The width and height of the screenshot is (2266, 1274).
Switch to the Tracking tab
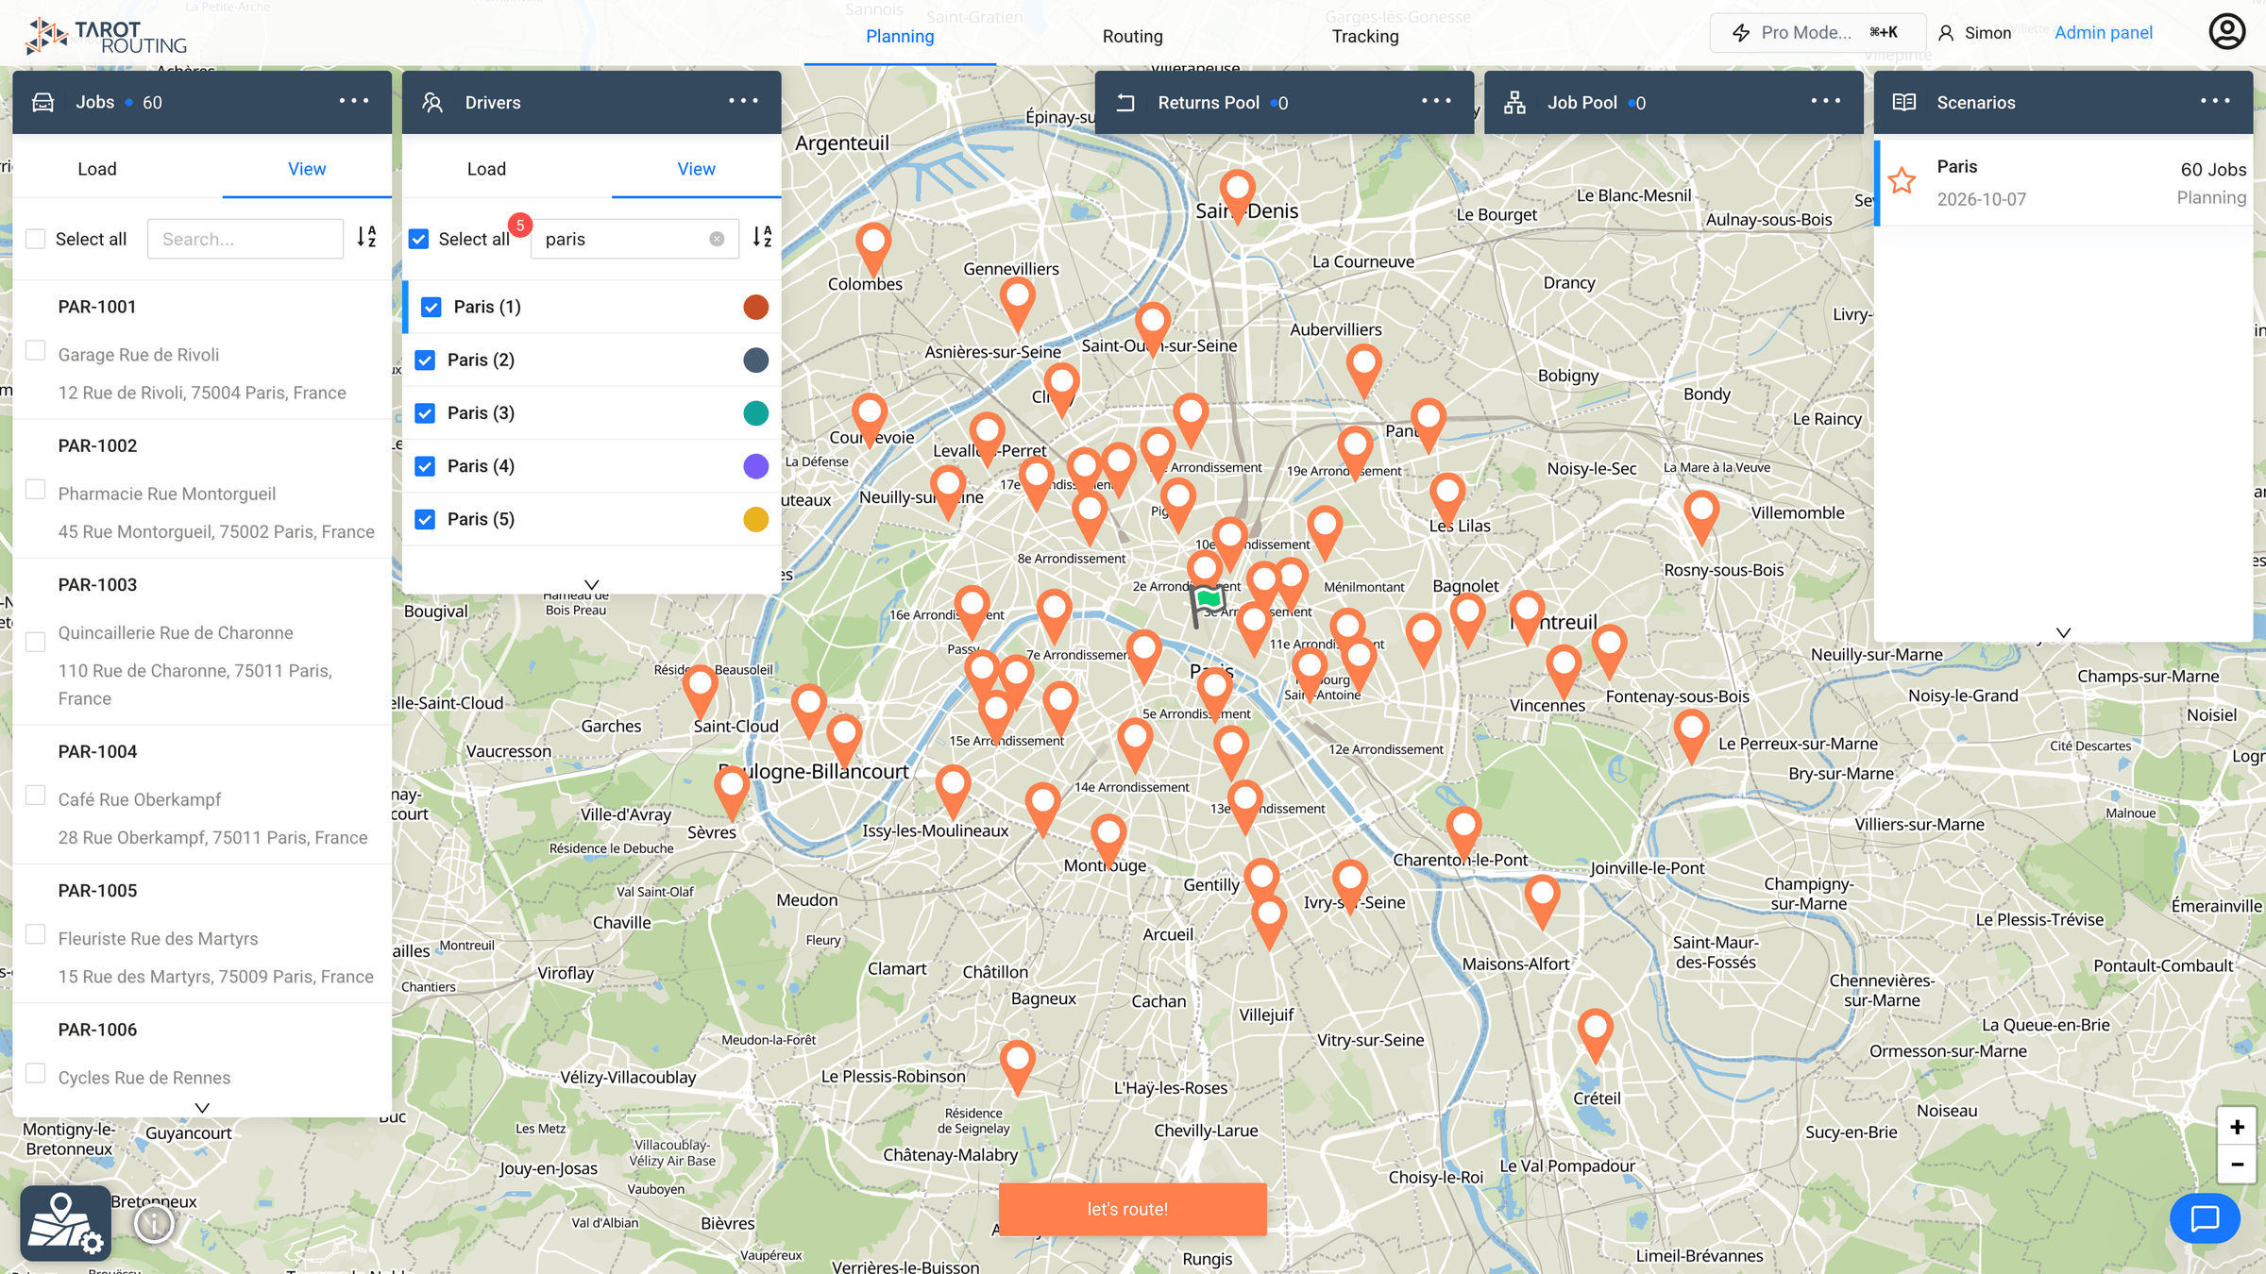[1365, 36]
